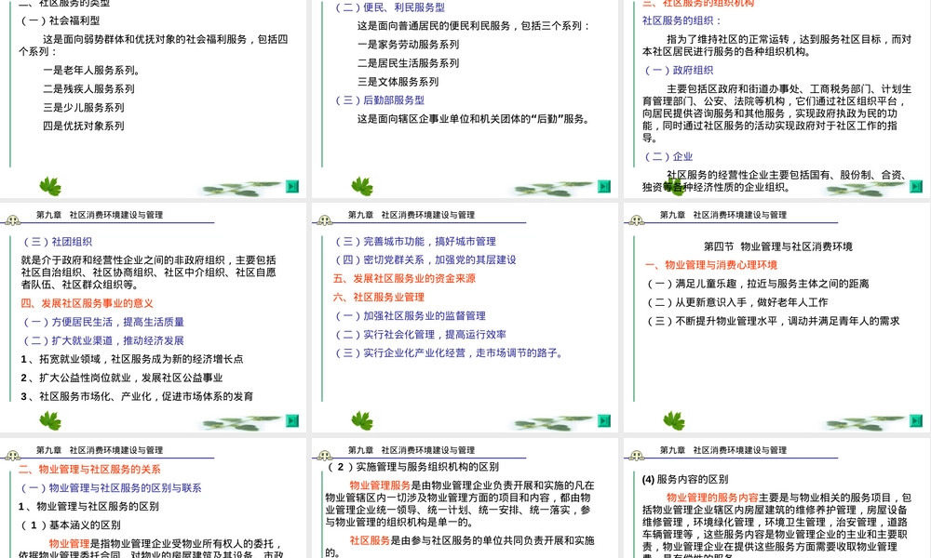Select the heading （一）社会福利型
The height and width of the screenshot is (558, 931).
click(60, 20)
